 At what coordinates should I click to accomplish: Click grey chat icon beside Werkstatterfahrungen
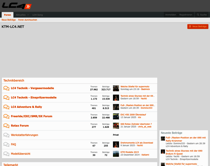coord(6,135)
